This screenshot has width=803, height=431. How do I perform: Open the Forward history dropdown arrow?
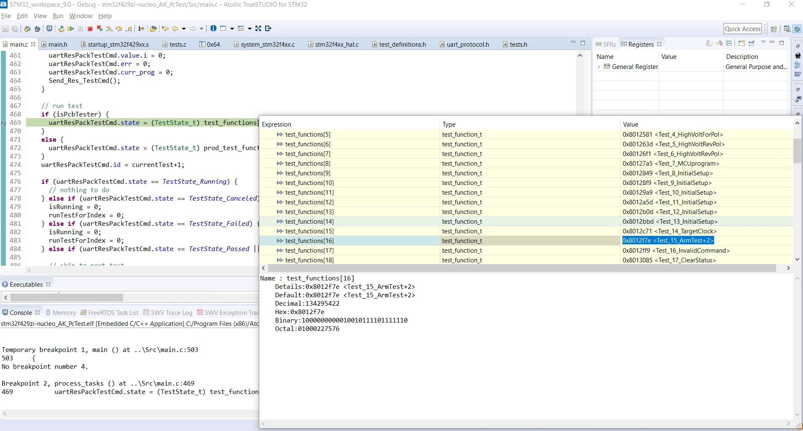(x=202, y=29)
